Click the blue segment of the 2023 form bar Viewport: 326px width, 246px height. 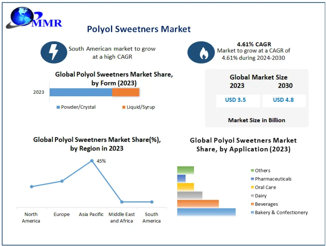point(81,92)
